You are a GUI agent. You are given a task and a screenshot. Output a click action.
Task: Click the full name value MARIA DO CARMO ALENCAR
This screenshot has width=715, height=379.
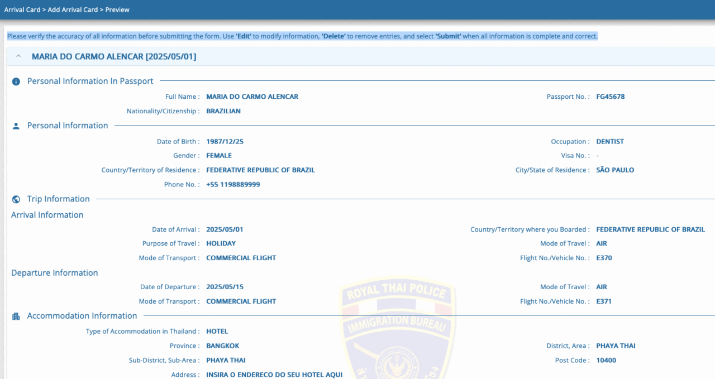252,97
